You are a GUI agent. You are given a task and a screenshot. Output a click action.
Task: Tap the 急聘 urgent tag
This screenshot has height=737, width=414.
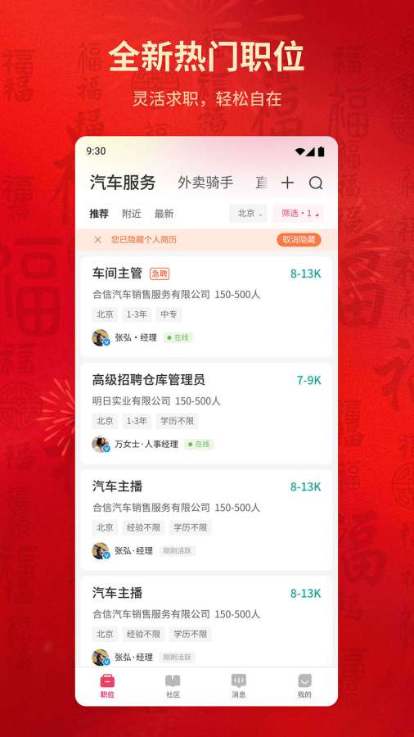point(160,274)
